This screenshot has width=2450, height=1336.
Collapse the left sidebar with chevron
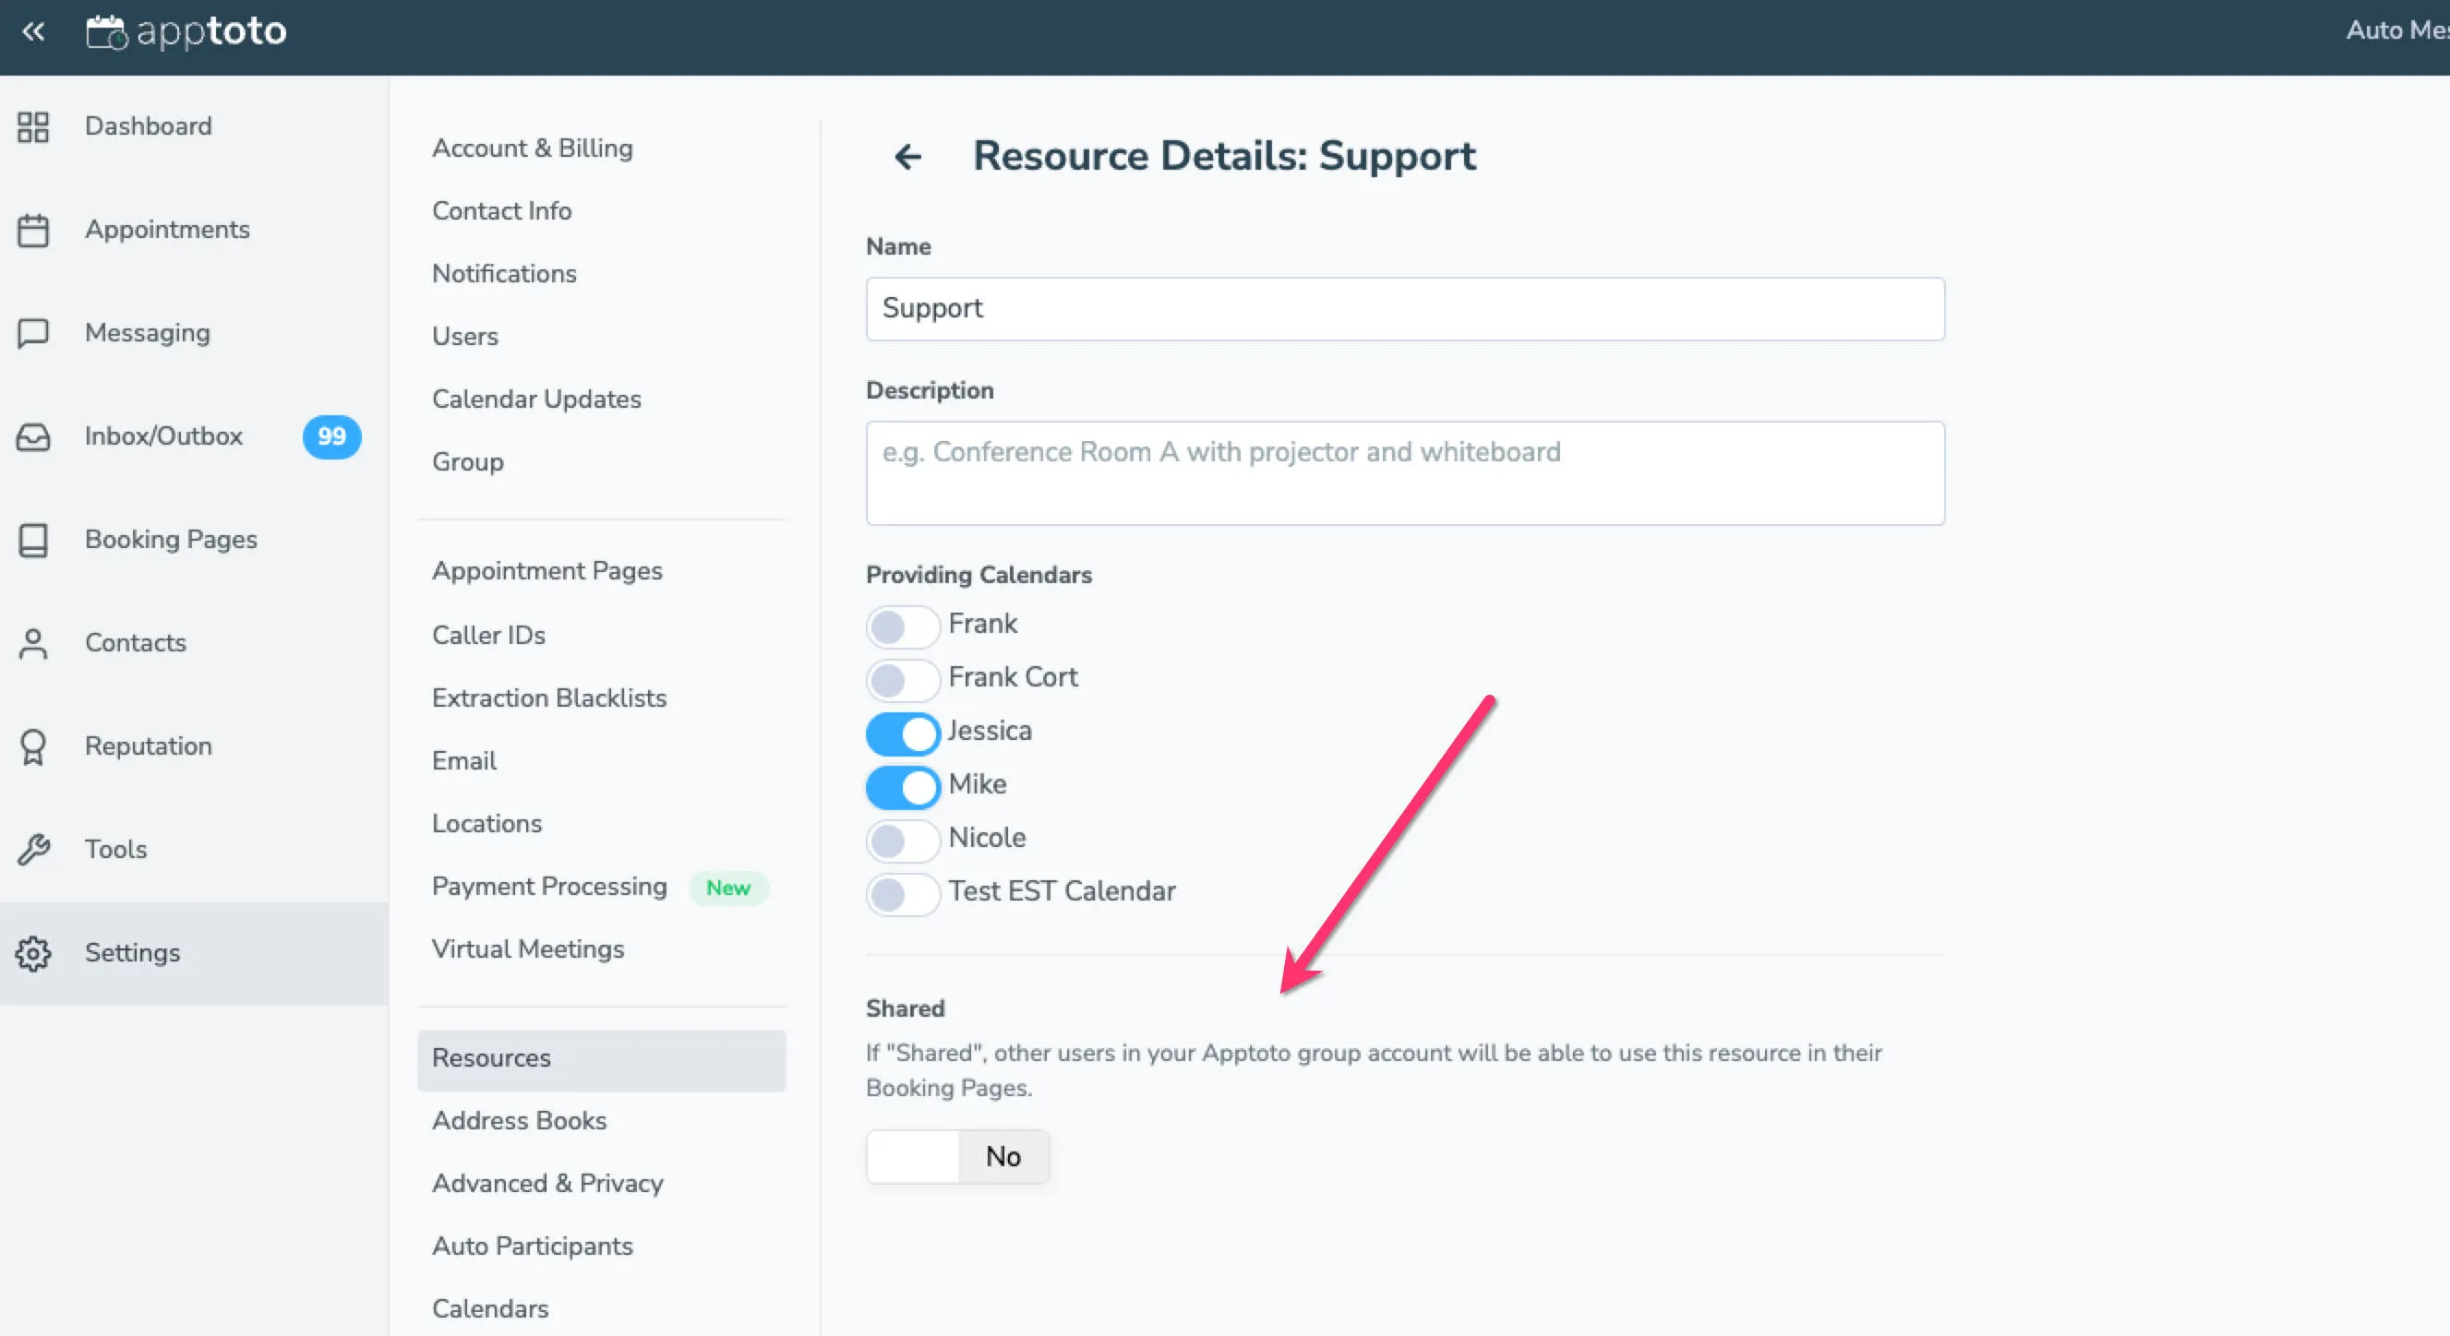point(33,31)
